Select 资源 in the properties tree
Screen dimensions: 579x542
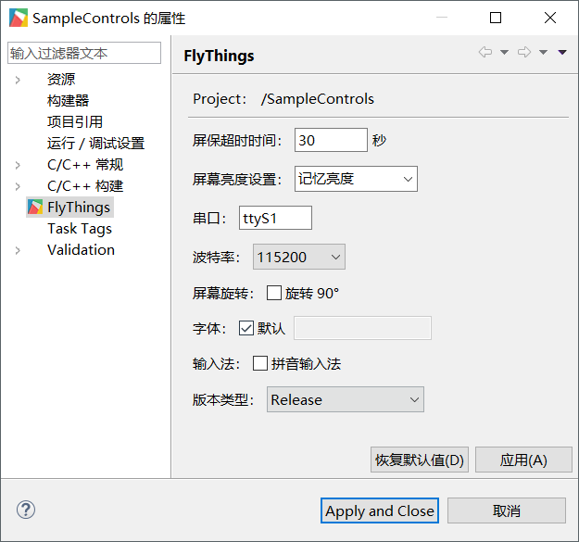pos(61,80)
